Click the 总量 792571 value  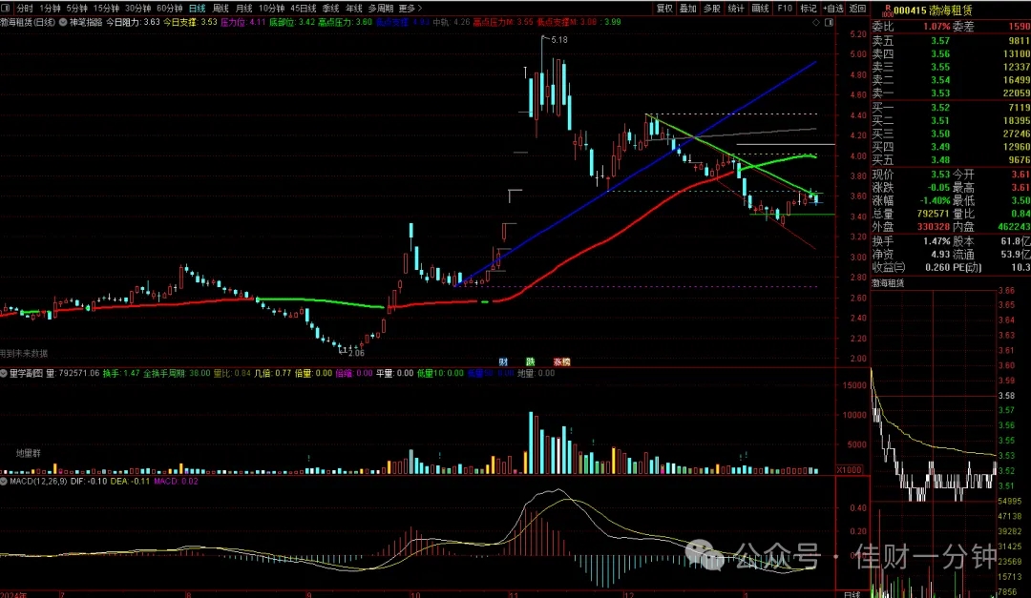coord(934,214)
